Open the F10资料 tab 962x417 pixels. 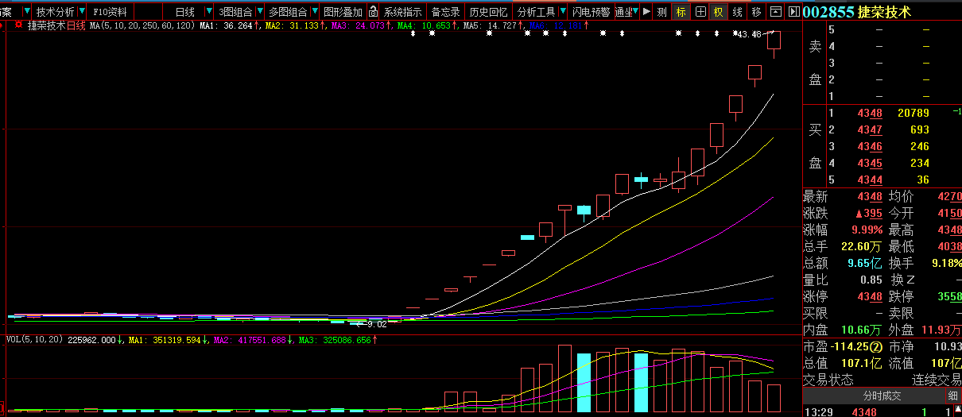(x=110, y=12)
